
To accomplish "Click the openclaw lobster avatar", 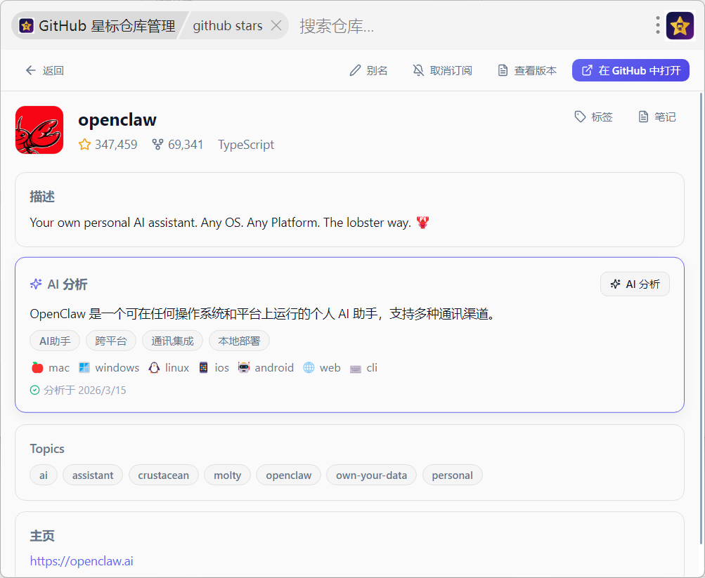I will [39, 130].
